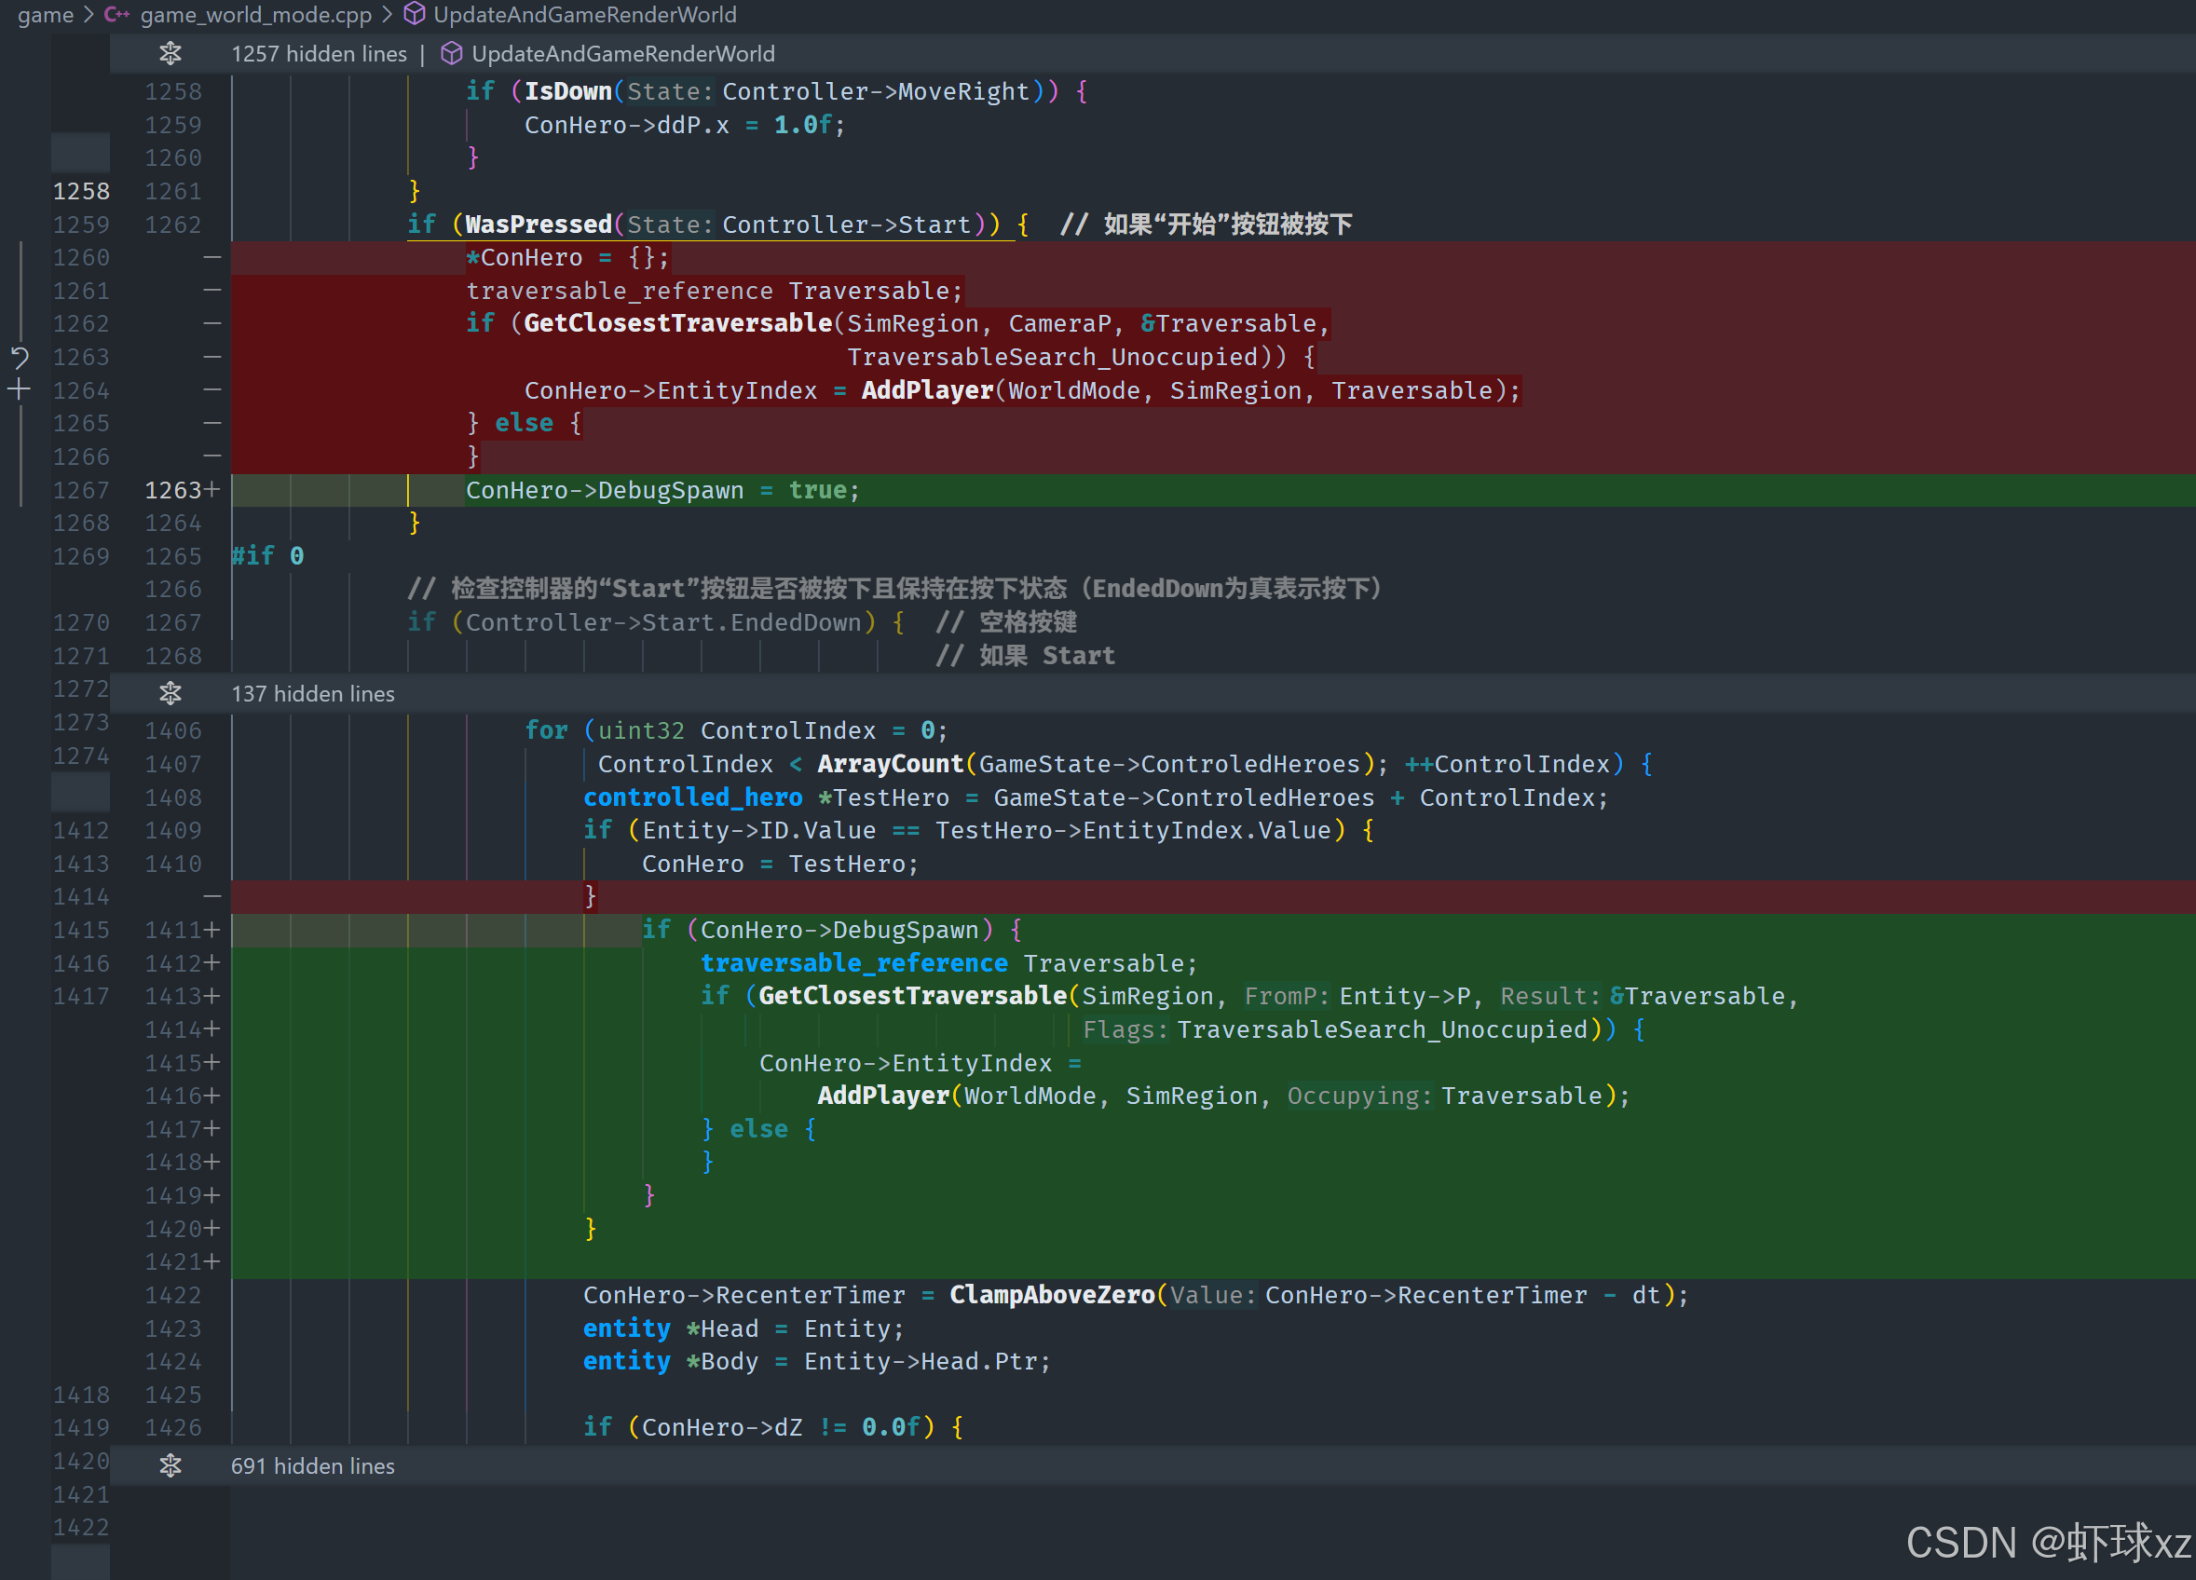Click breadcrumb function symbol cube icon
2196x1580 pixels.
[x=415, y=15]
